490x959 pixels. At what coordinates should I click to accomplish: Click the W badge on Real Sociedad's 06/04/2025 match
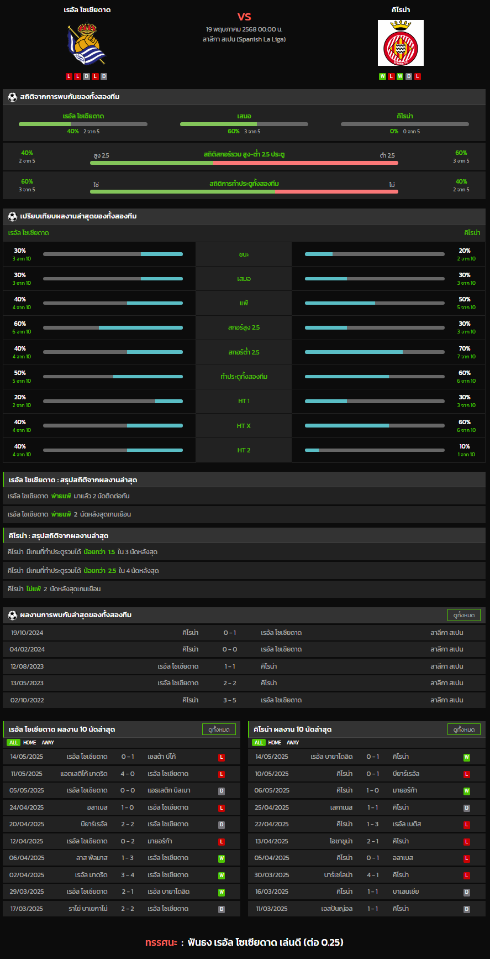(222, 858)
